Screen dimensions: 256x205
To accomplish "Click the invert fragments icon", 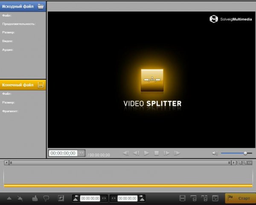I will coord(61,198).
